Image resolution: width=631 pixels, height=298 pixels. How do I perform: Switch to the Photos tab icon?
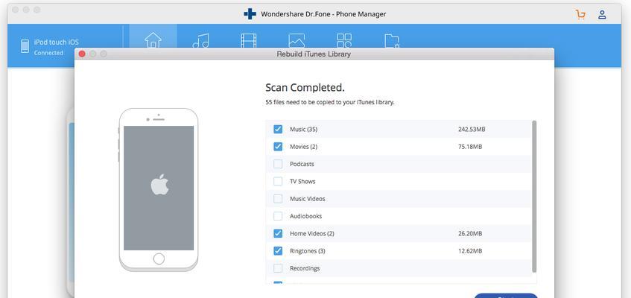(x=297, y=40)
